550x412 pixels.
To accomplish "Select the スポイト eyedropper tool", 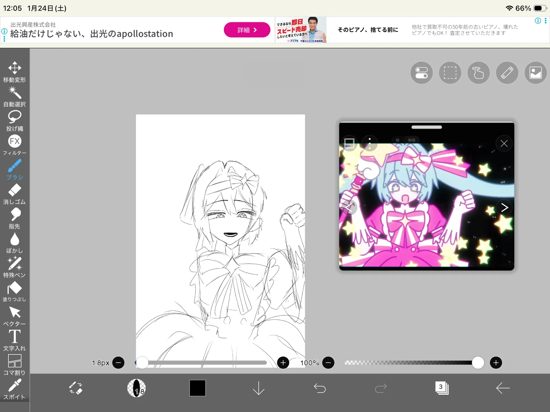I will click(x=15, y=389).
